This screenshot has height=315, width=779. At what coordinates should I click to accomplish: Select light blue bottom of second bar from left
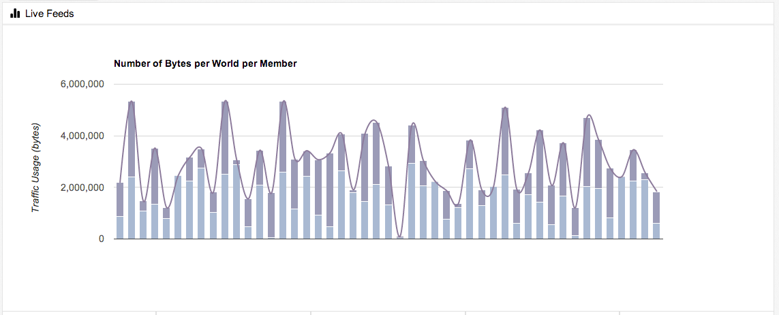click(x=132, y=208)
